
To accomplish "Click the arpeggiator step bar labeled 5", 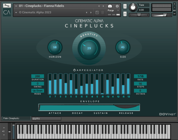I will click(x=71, y=84).
